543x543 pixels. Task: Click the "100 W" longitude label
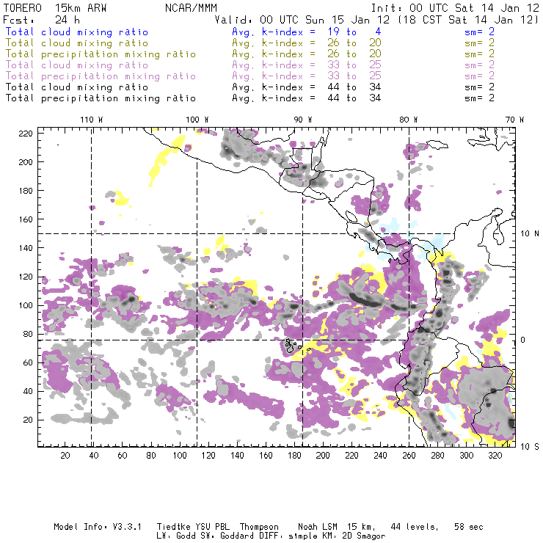point(197,120)
